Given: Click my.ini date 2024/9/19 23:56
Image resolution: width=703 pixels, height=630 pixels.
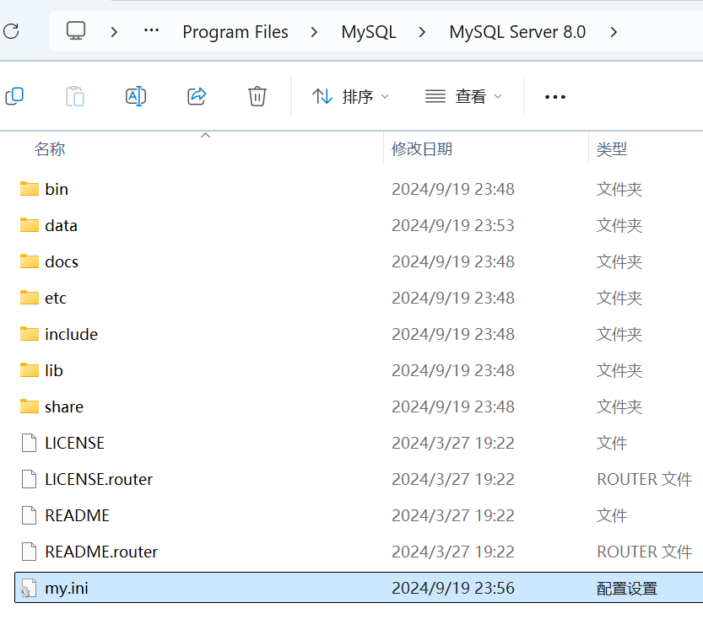Looking at the screenshot, I should [453, 588].
